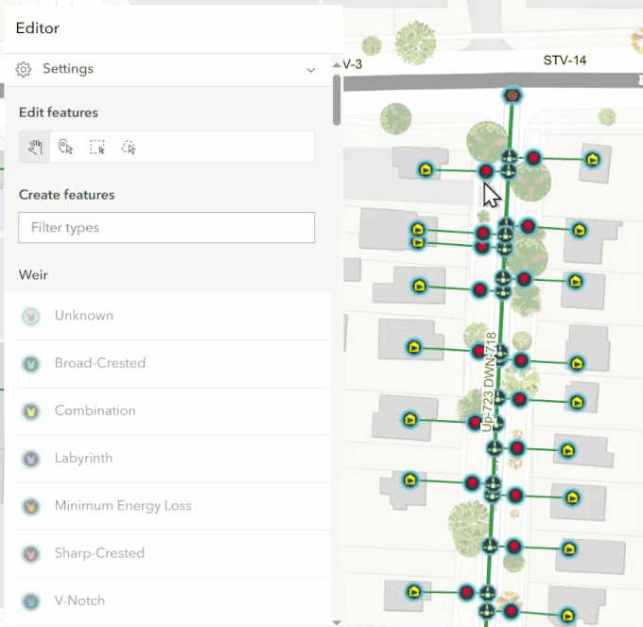Pick the Unknown weir template icon
This screenshot has height=627, width=643.
tap(31, 316)
